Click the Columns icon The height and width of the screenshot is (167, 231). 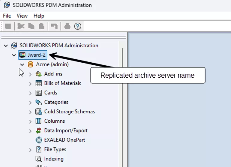[38, 121]
